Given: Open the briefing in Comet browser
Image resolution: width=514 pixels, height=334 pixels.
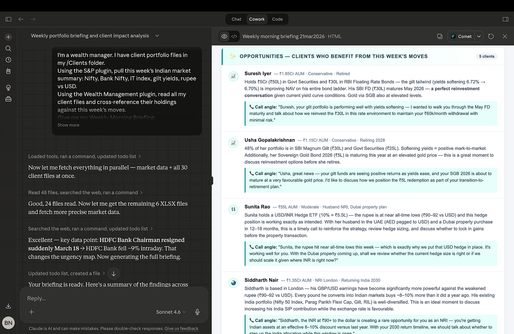Looking at the screenshot, I should click(x=461, y=36).
